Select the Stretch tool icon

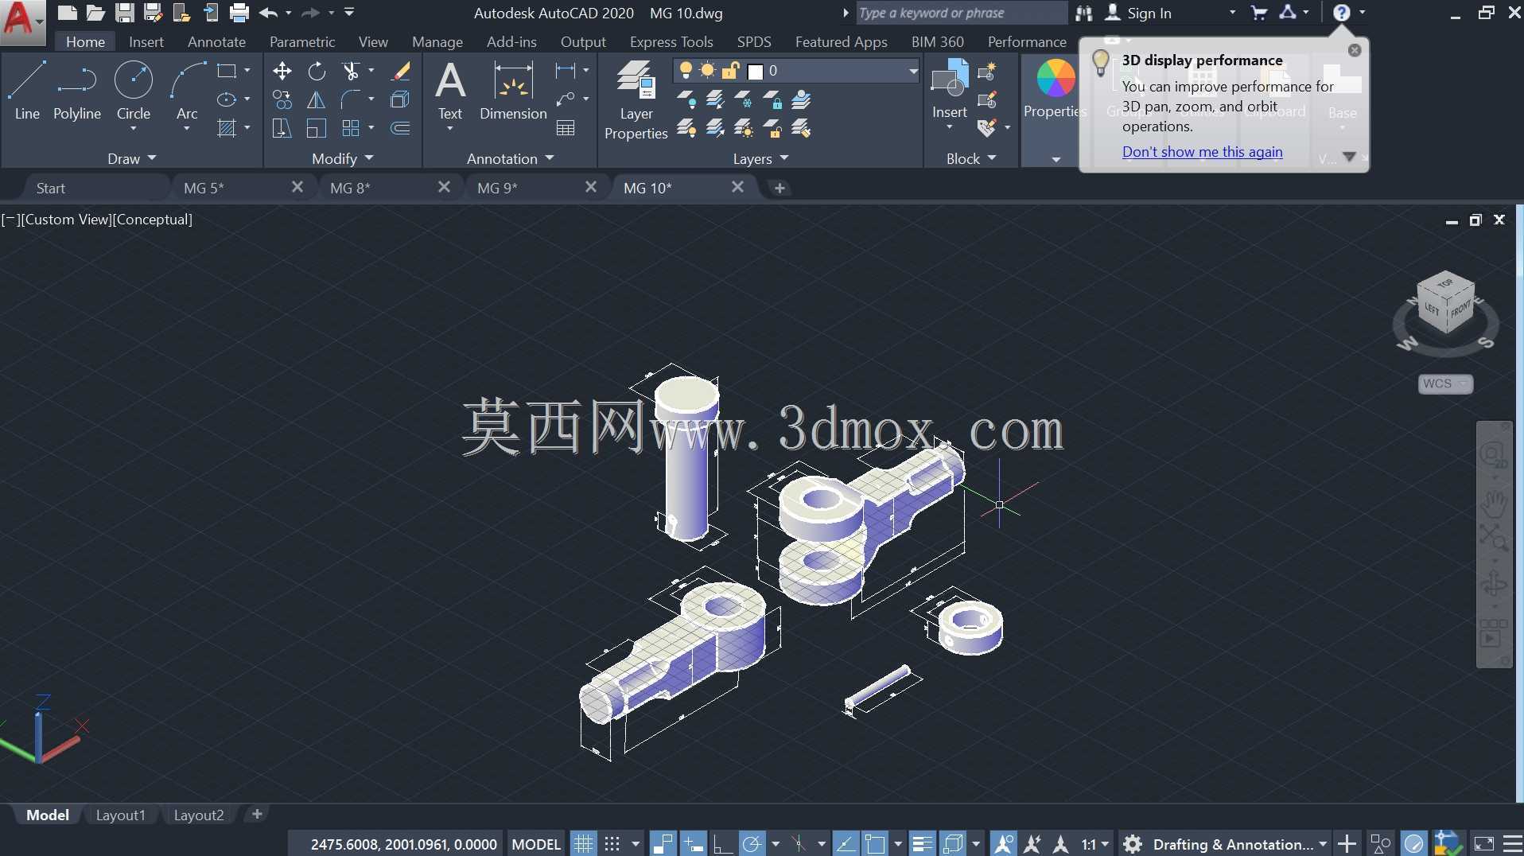tap(282, 128)
